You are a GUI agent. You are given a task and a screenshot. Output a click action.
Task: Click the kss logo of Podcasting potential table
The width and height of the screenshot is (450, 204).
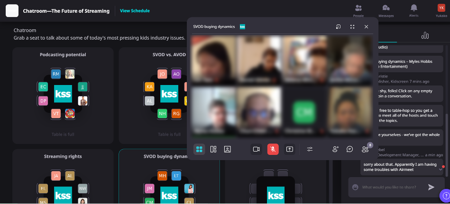pos(63,93)
